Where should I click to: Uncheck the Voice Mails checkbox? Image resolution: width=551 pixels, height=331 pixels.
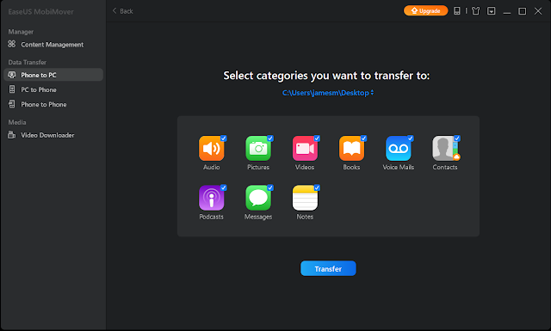click(411, 138)
